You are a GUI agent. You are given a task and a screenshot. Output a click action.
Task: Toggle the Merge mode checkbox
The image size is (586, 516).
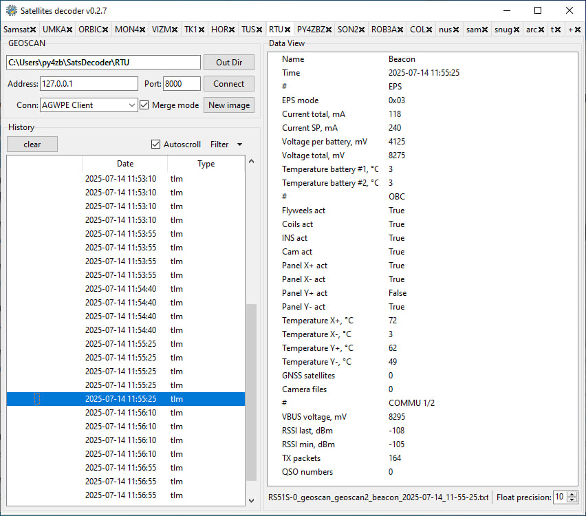coord(144,105)
